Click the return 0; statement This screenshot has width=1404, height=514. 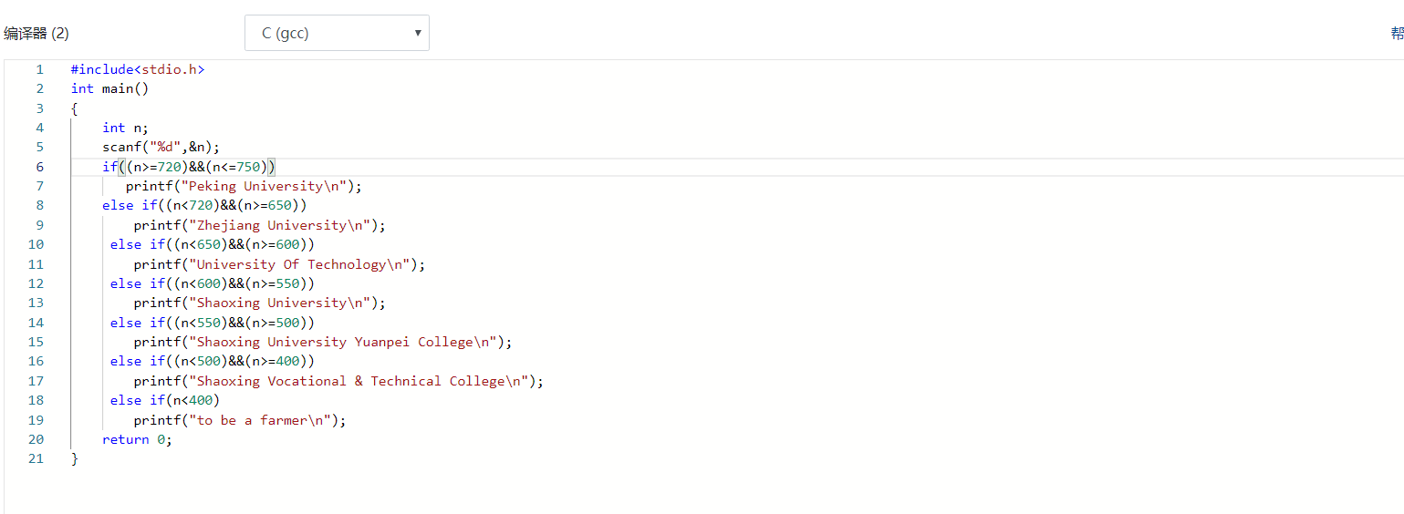tap(137, 439)
